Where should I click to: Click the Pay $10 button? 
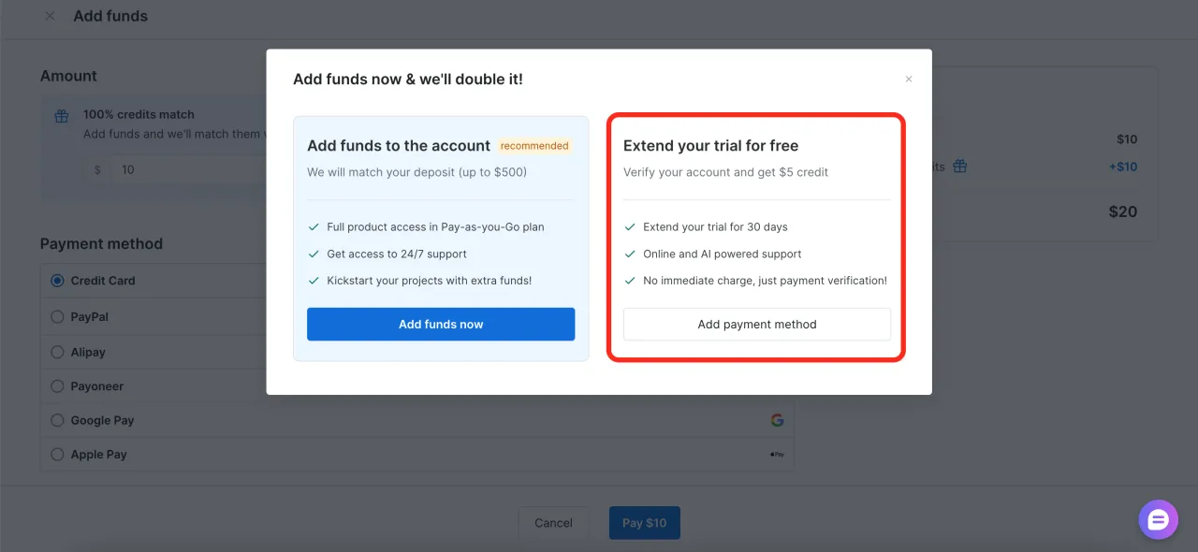coord(644,523)
